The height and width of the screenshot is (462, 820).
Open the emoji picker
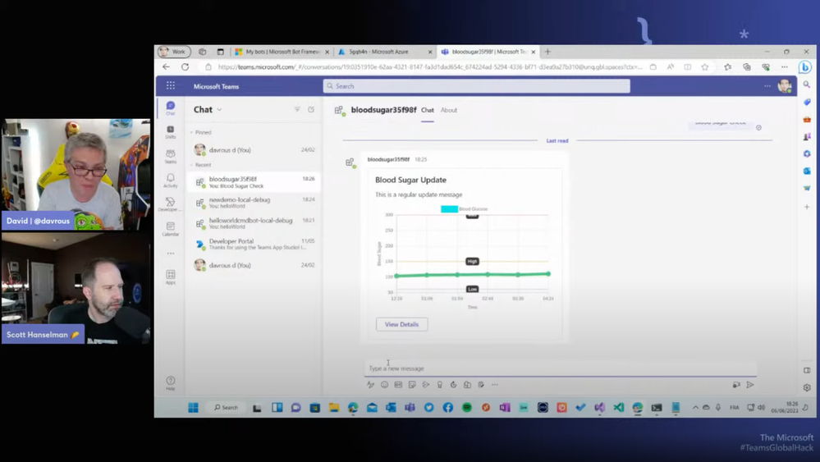[x=384, y=385]
